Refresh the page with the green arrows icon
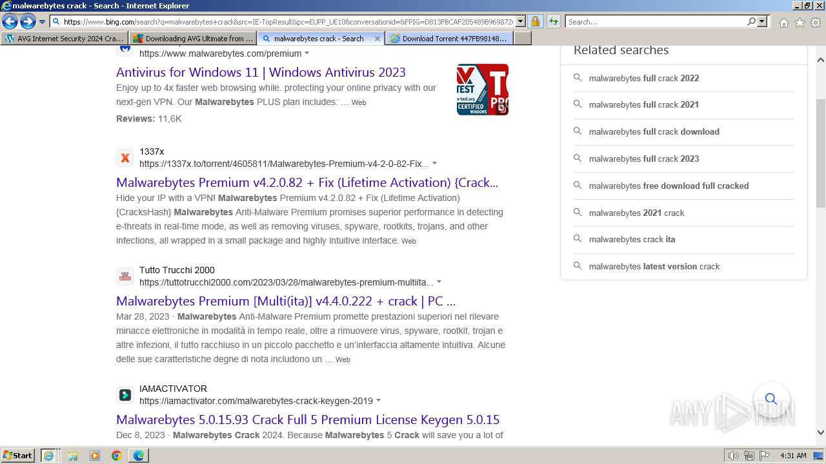The height and width of the screenshot is (464, 826). (x=553, y=22)
